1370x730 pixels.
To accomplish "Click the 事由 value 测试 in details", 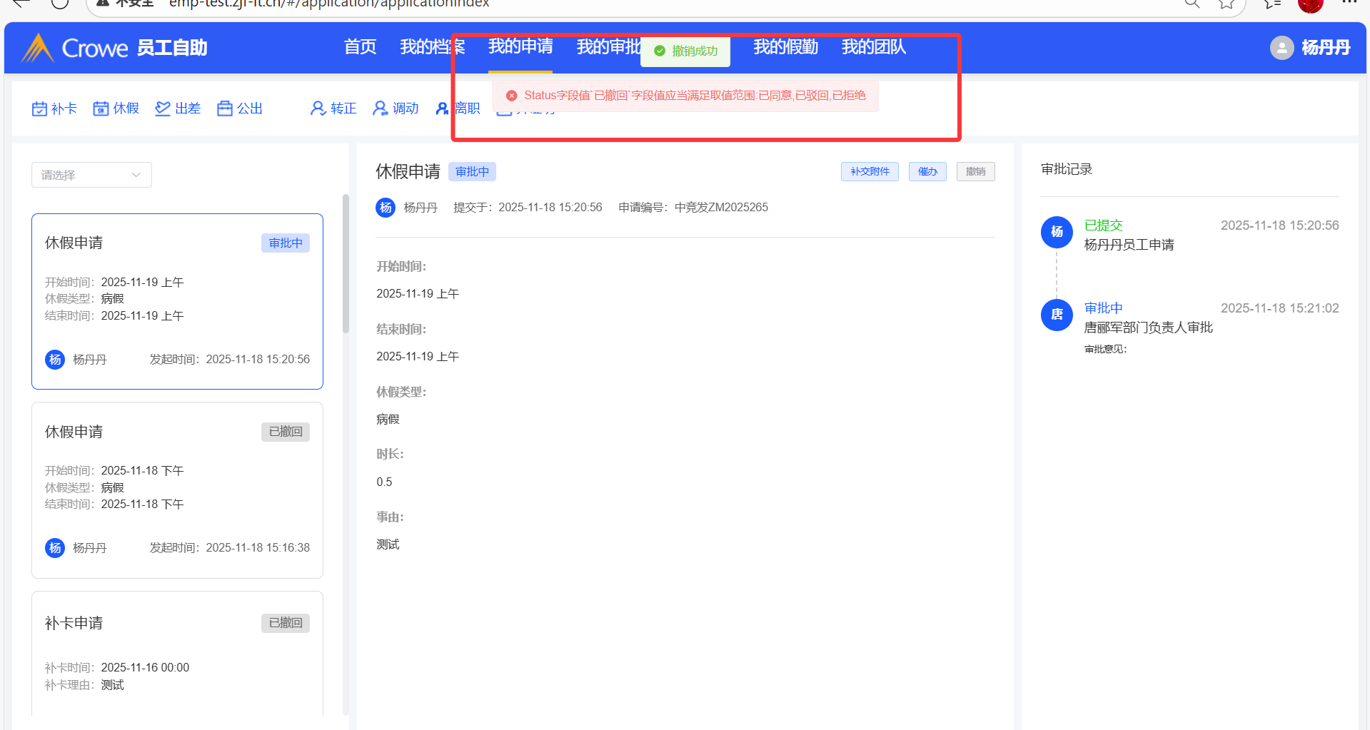I will 388,545.
